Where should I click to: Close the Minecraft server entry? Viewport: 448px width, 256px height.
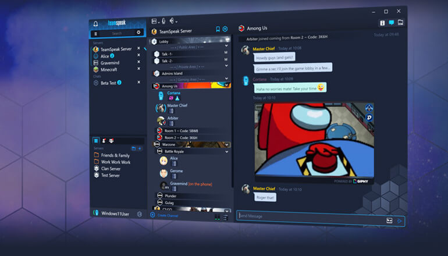(138, 69)
